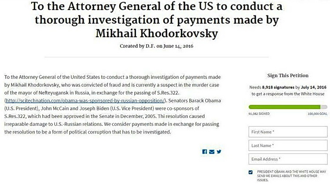
Task: Click the green signature progress bar
Action: click(284, 107)
